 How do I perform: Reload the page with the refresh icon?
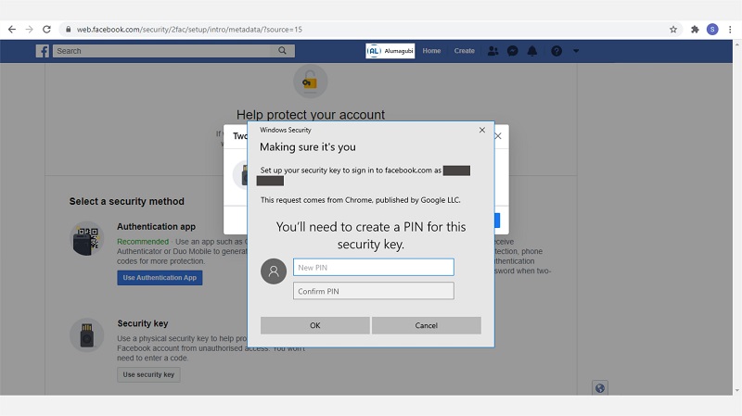pyautogui.click(x=46, y=30)
